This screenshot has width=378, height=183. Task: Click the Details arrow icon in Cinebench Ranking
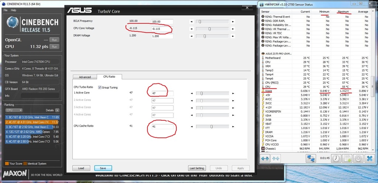(57, 110)
